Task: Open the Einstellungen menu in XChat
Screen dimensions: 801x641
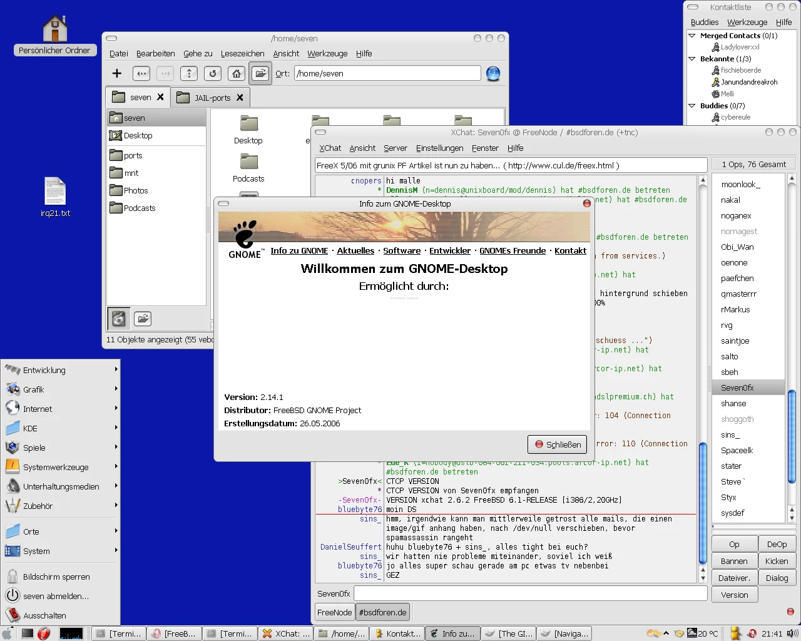Action: click(439, 148)
